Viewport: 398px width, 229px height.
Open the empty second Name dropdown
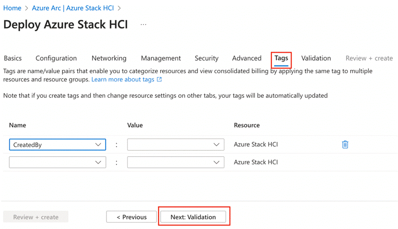57,162
